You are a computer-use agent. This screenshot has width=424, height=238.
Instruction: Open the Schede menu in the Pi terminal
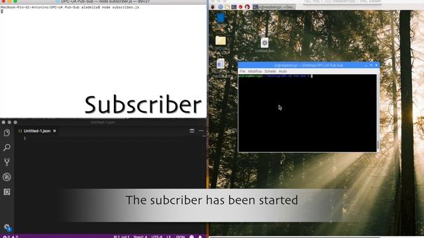click(x=270, y=71)
